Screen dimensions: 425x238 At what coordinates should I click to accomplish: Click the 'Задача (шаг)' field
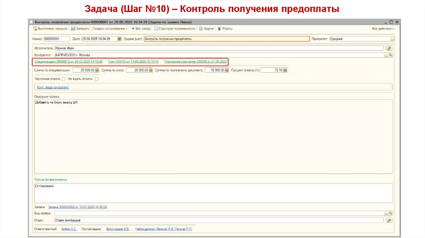(x=227, y=39)
